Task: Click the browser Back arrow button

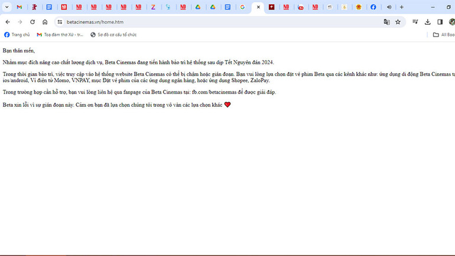Action: [x=8, y=22]
